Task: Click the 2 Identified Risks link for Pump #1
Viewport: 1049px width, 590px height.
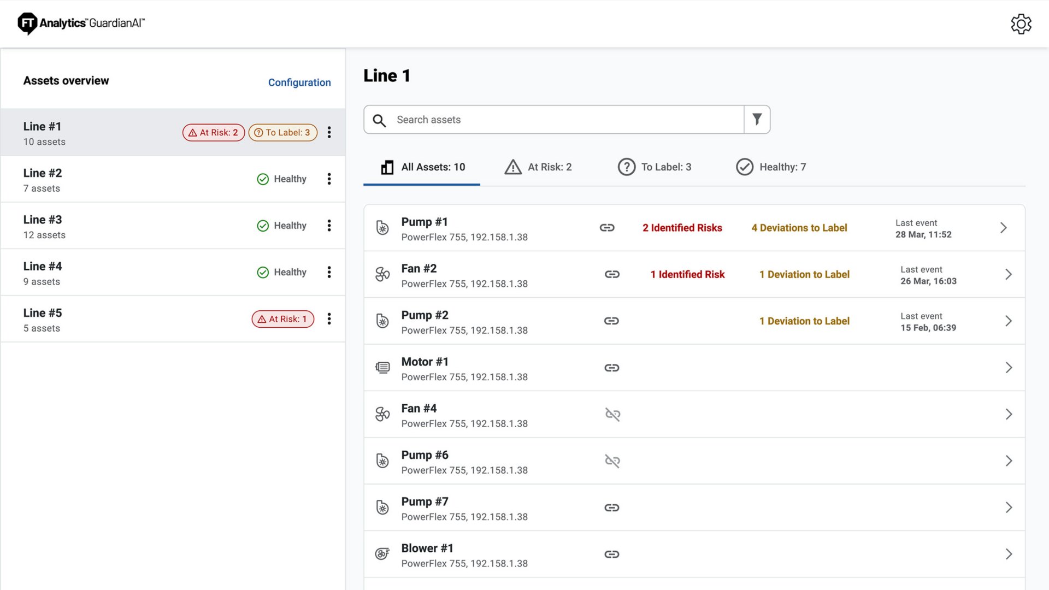Action: pos(682,228)
